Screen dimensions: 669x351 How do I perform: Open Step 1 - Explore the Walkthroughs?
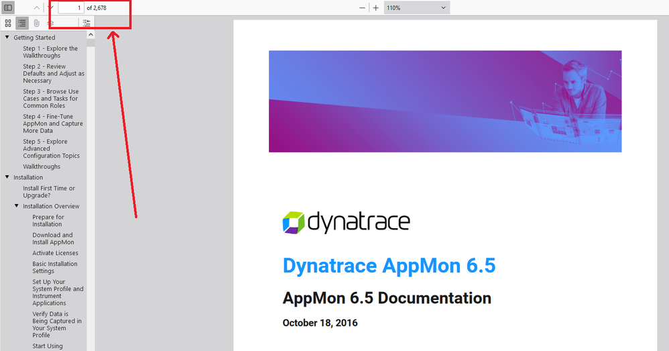pos(50,52)
